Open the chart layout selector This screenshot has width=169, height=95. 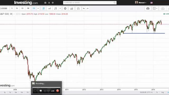[x=155, y=8]
